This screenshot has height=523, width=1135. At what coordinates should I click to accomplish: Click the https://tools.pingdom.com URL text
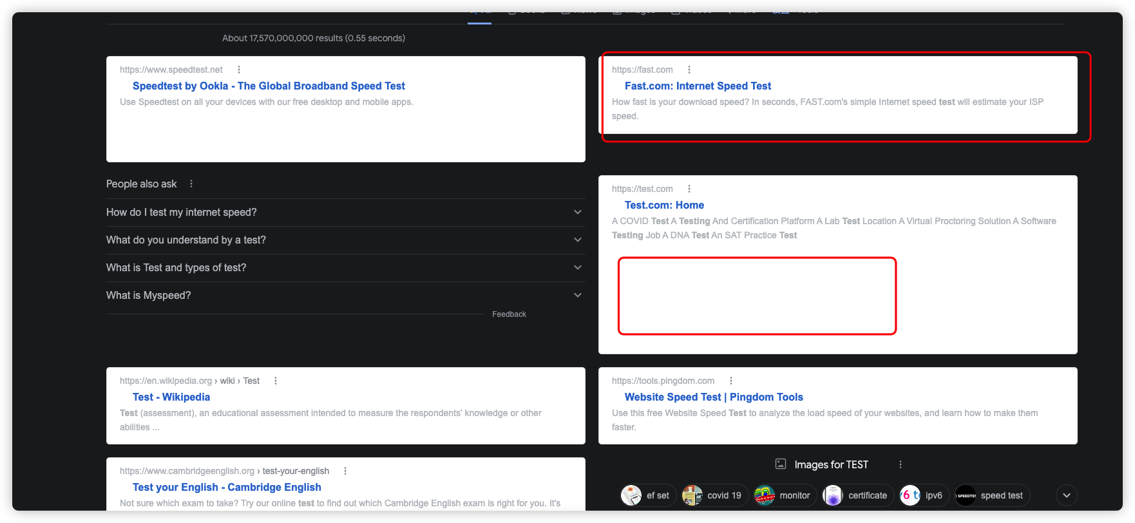663,381
